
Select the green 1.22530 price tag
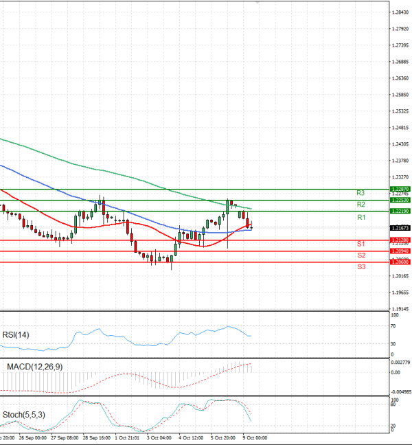(400, 200)
